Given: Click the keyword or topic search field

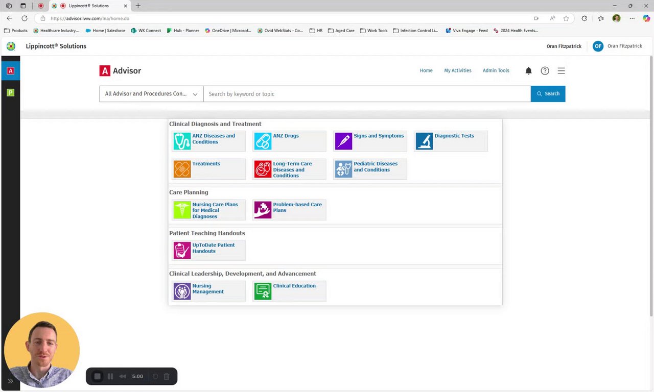Looking at the screenshot, I should 367,94.
